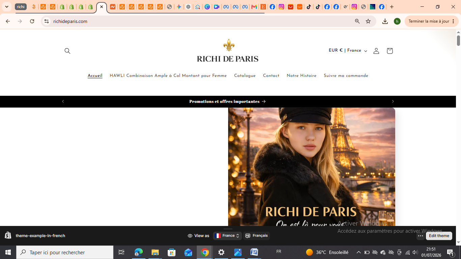Bookmark this page with the star icon
Viewport: 461px width, 259px height.
pos(368,21)
